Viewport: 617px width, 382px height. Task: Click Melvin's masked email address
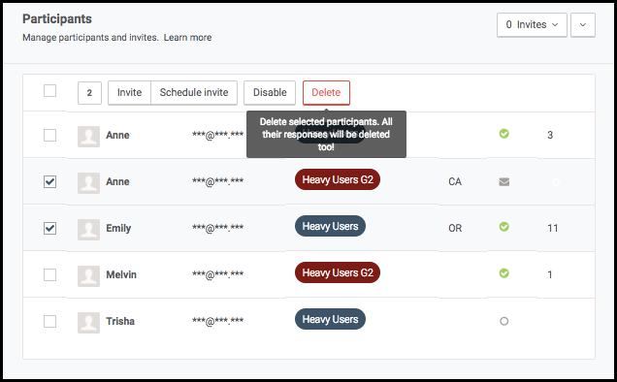pyautogui.click(x=217, y=274)
